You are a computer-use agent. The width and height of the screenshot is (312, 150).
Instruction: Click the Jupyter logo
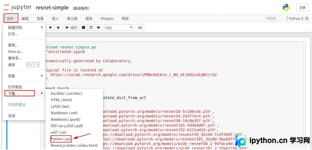tap(17, 7)
